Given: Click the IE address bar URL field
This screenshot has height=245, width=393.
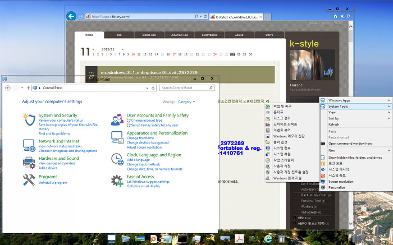Looking at the screenshot, I should coord(140,16).
